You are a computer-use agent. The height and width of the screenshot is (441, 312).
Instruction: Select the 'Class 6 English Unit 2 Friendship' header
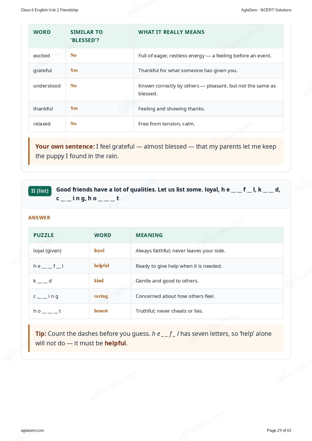[x=50, y=10]
